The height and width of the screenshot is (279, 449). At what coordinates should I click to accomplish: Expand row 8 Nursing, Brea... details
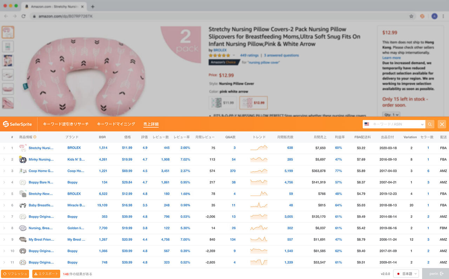[4, 228]
